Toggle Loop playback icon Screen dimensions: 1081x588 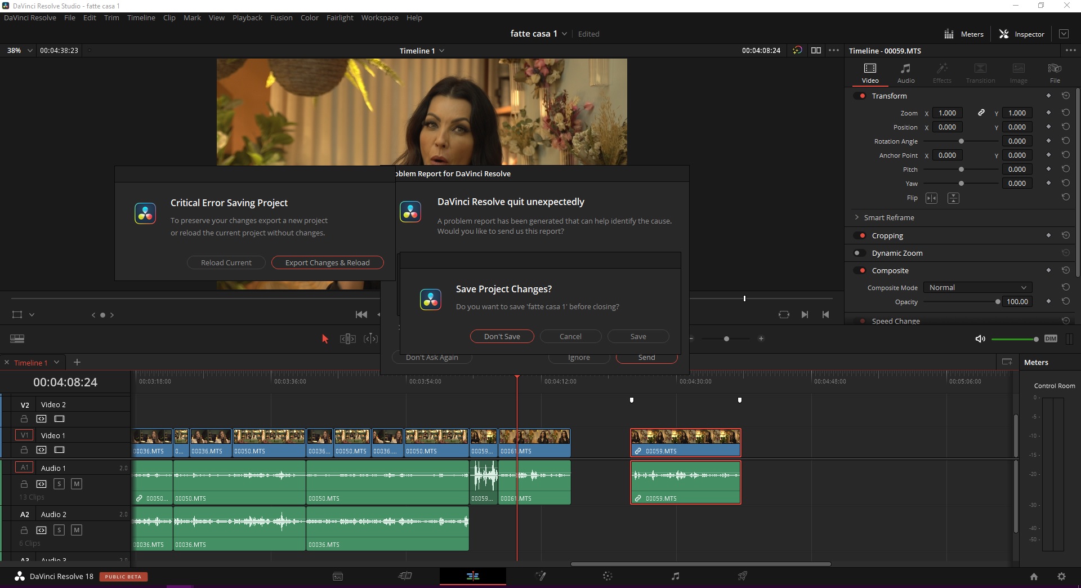pos(784,314)
